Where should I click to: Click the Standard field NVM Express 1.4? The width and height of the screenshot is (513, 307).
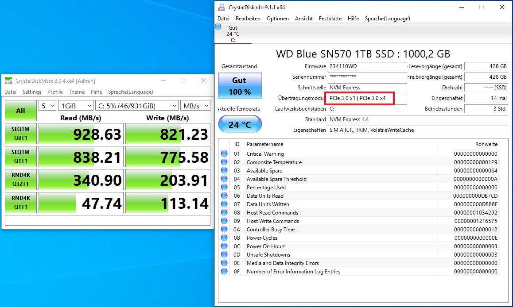[x=418, y=119]
